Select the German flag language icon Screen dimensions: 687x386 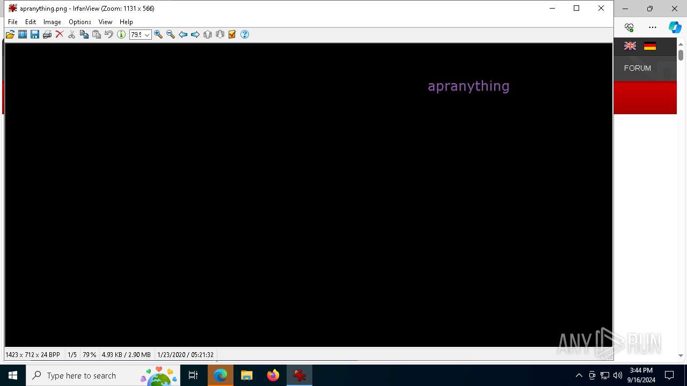point(650,46)
